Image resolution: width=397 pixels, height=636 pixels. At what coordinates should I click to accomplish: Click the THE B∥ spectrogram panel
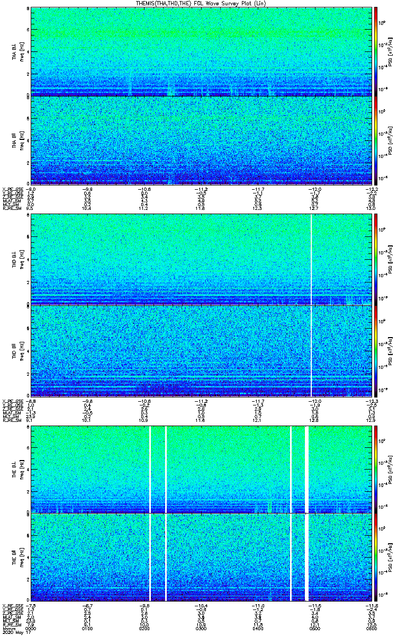(200, 557)
